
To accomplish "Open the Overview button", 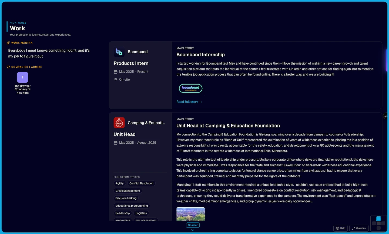I will (x=359, y=228).
